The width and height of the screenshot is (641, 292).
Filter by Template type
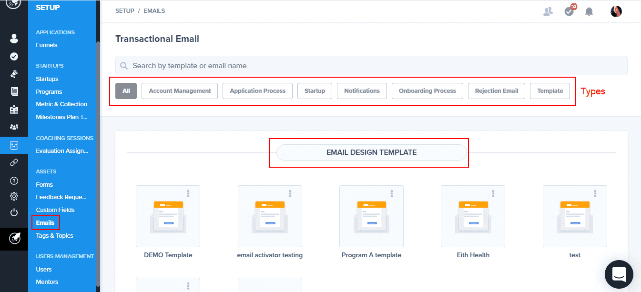click(x=550, y=91)
